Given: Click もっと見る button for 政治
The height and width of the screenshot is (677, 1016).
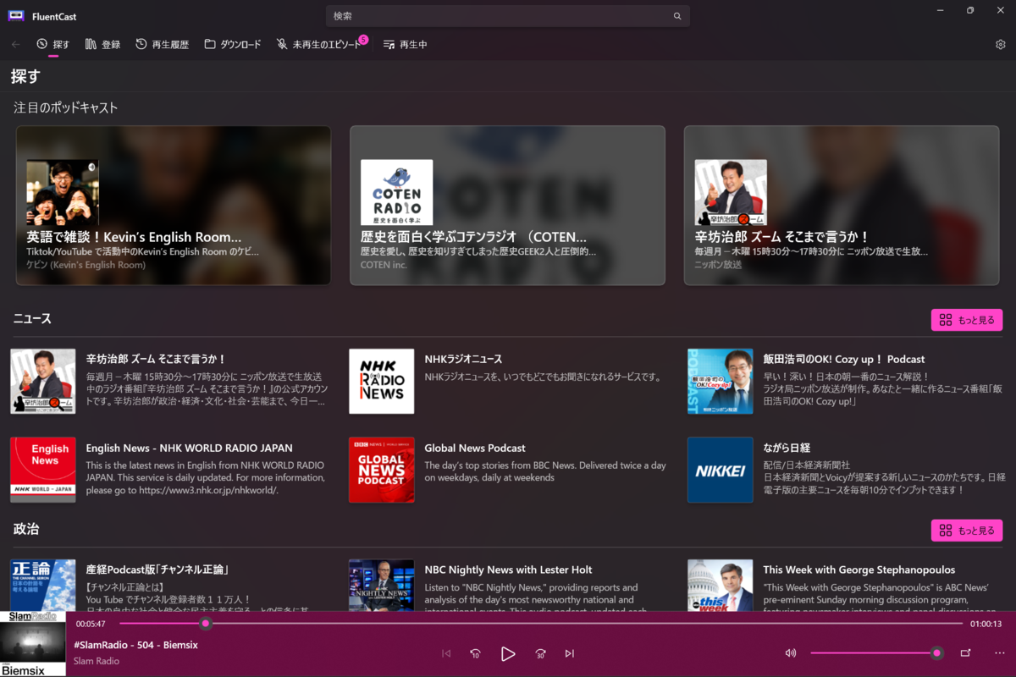Looking at the screenshot, I should click(967, 531).
